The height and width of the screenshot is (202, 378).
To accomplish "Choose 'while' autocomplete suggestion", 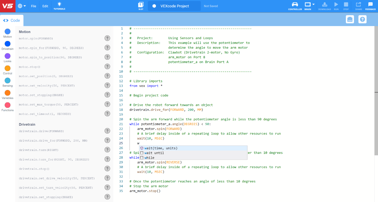I will 193,157.
